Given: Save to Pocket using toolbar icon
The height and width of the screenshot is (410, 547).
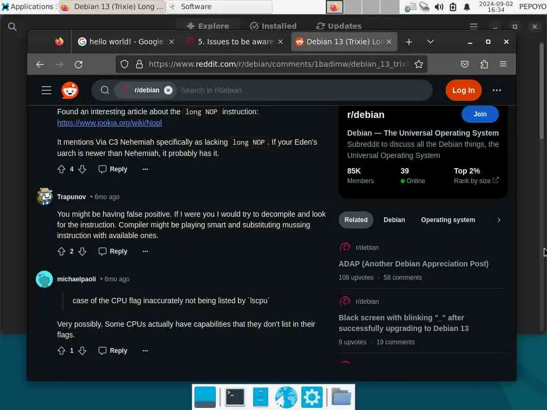Looking at the screenshot, I should pos(464,64).
